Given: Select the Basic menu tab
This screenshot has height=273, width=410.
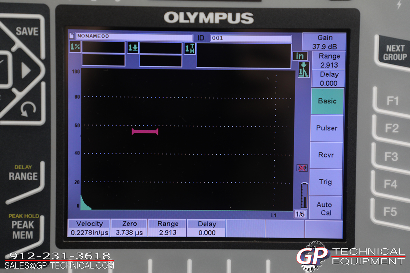Looking at the screenshot, I should [x=327, y=101].
